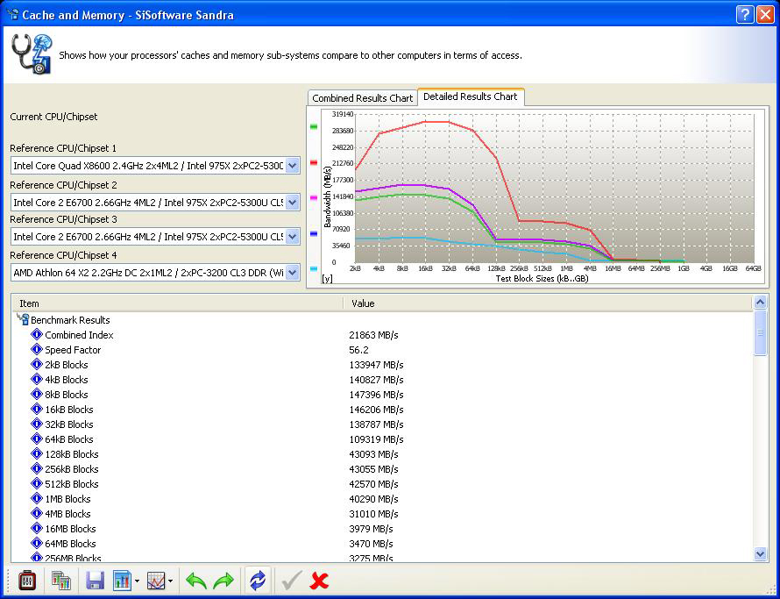780x599 pixels.
Task: Click the info icon beside Speed Factor
Action: [x=37, y=349]
